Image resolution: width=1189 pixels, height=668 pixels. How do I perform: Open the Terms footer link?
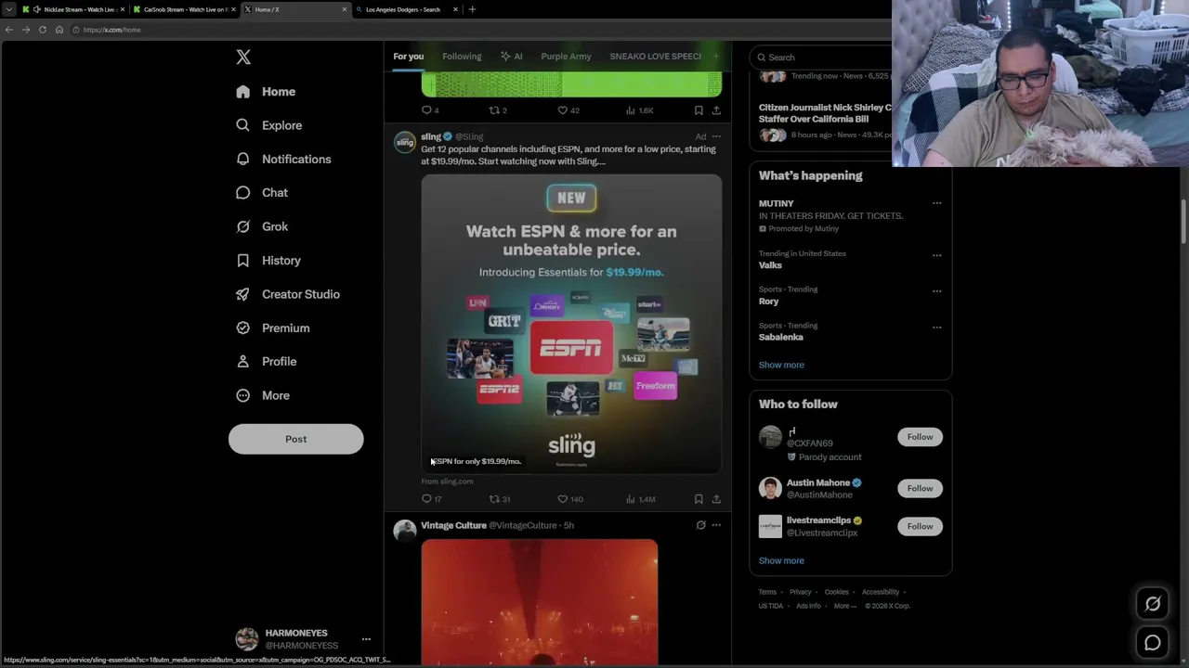point(767,592)
